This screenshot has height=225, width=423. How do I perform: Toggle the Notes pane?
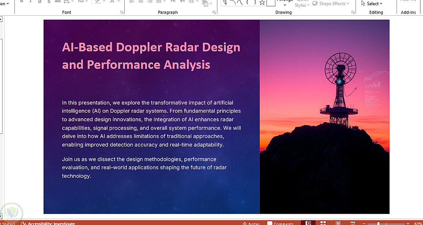tap(251, 223)
